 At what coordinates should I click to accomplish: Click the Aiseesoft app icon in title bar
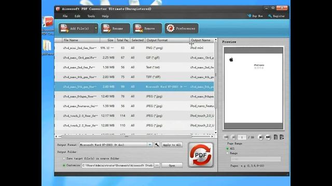(58, 9)
